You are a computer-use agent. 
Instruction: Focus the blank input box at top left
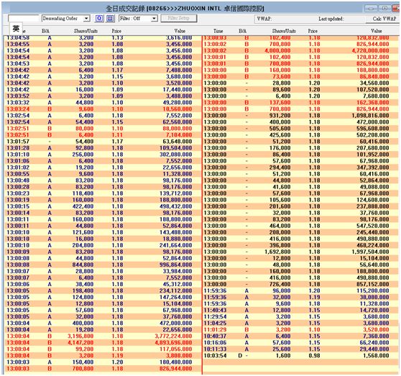(23, 19)
